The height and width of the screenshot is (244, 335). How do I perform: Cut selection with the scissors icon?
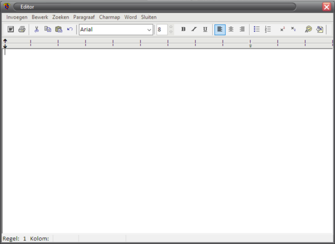pos(36,29)
